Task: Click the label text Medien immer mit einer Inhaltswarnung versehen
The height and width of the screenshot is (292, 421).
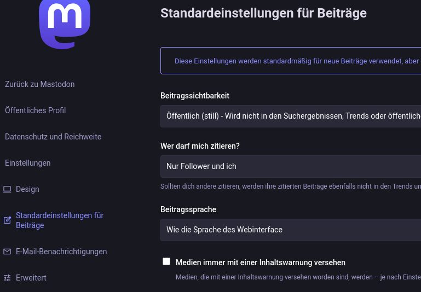Action: point(261,262)
